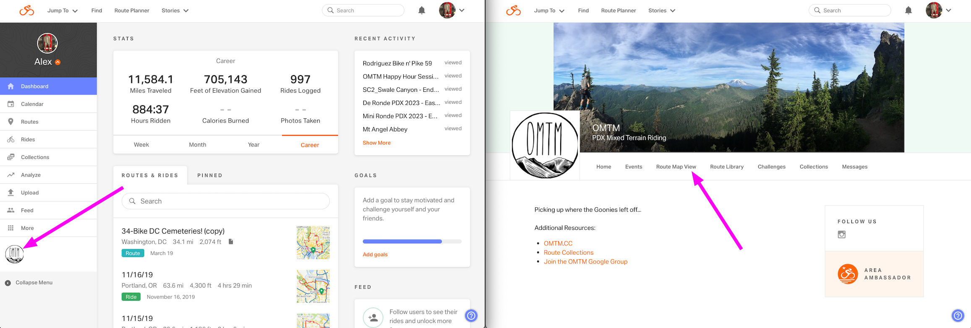Click Add goals link
Image resolution: width=971 pixels, height=328 pixels.
pos(375,255)
